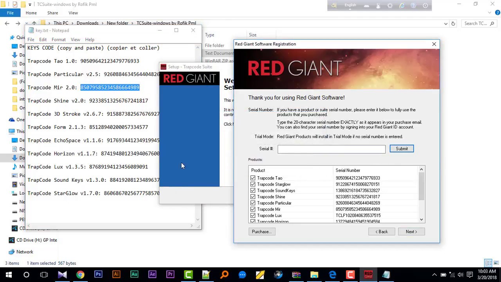Select Network in Explorer navigation pane

click(x=25, y=252)
